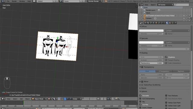
Task: Click the Info editor type icon
Action: tap(3, 1)
